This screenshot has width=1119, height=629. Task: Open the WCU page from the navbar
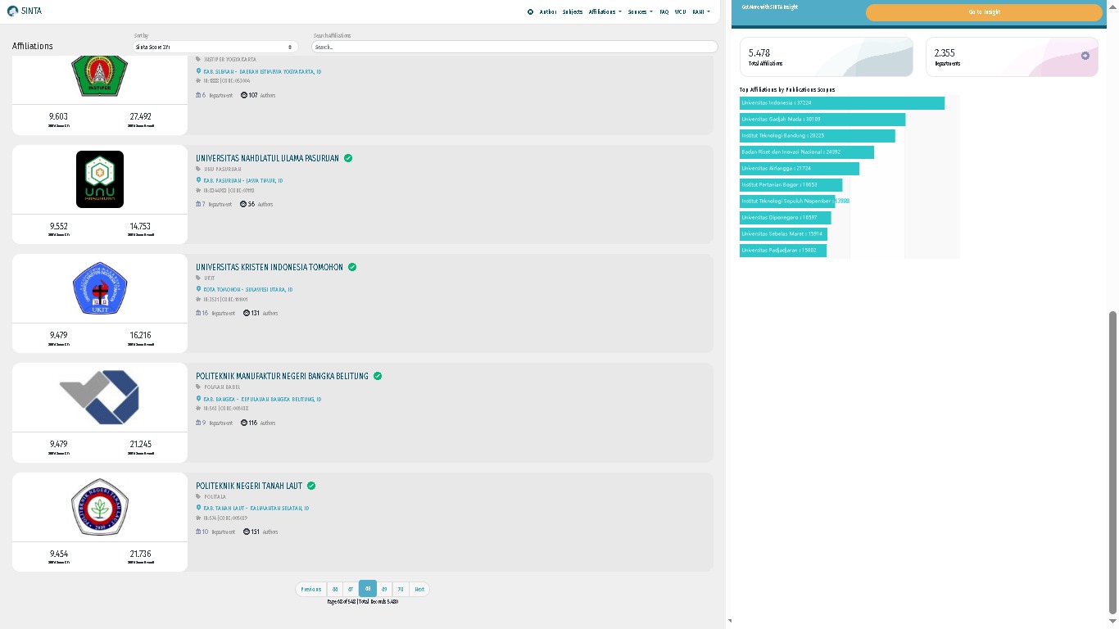tap(680, 12)
